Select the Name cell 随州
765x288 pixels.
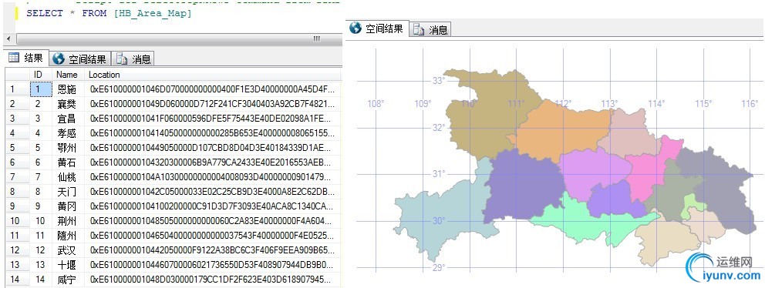[x=67, y=236]
